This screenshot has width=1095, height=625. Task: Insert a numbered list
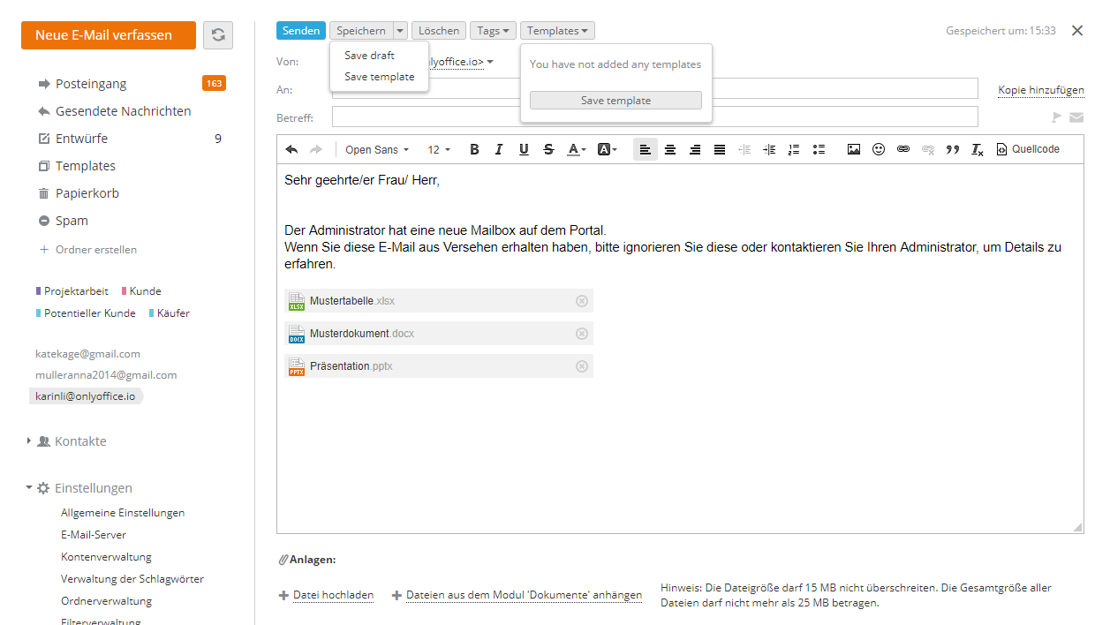[x=794, y=150]
